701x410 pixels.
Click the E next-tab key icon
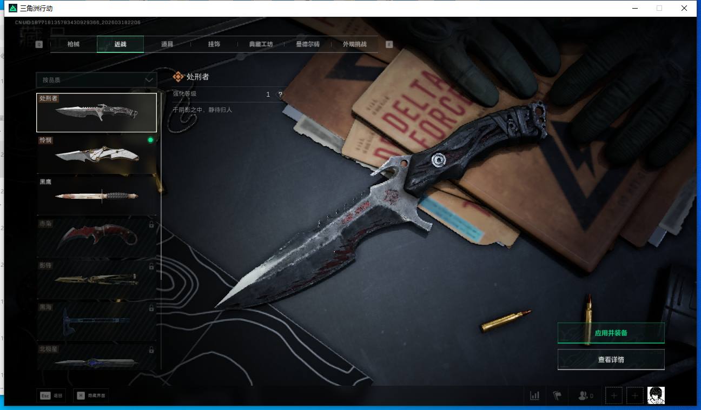tap(389, 44)
